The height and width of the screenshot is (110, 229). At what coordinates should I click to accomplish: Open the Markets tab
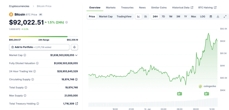[111, 8]
